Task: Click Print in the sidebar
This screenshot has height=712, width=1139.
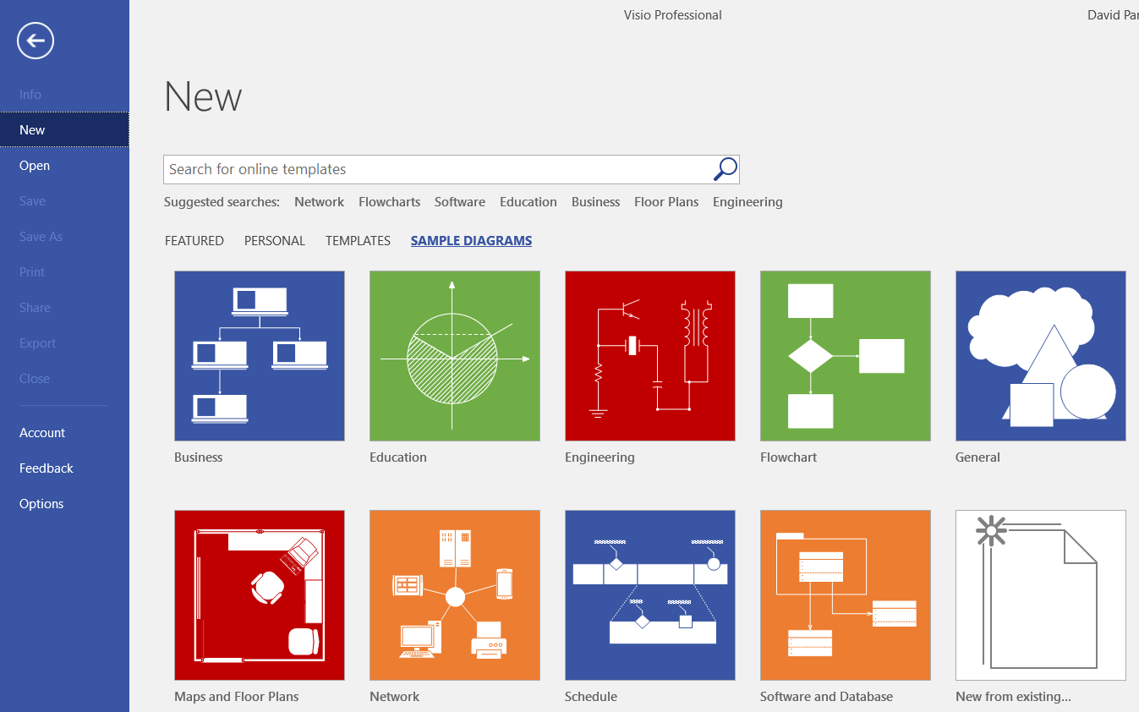Action: 64,272
